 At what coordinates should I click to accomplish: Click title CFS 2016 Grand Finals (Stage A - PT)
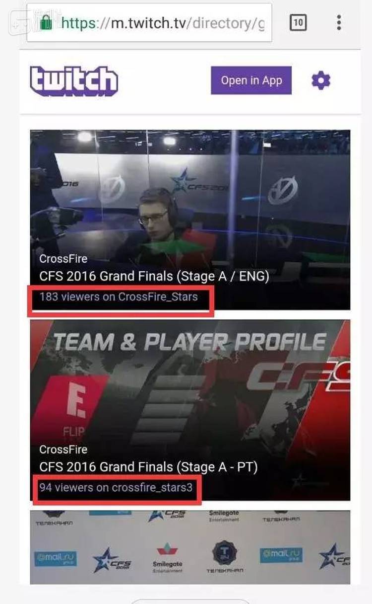pos(149,467)
